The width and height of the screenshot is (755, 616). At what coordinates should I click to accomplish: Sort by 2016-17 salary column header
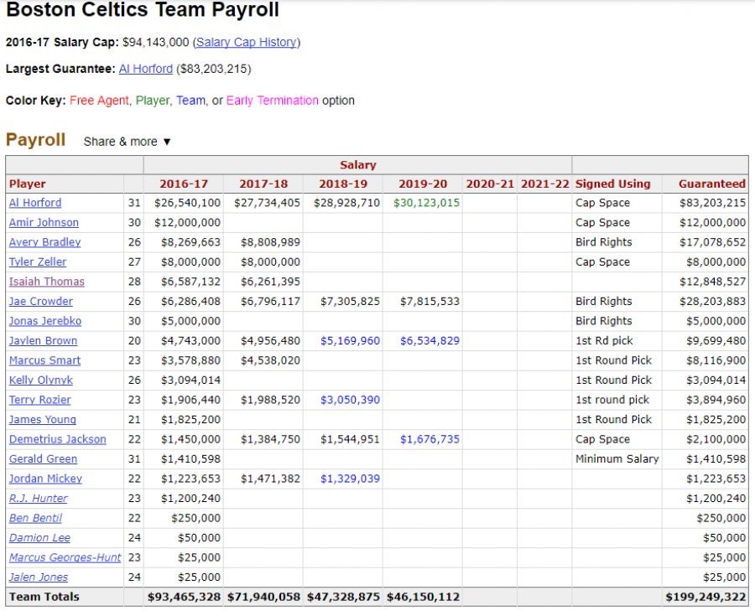pos(184,184)
